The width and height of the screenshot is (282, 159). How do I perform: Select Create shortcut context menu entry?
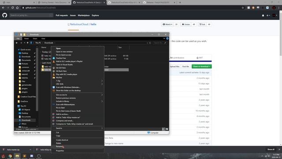tap(62, 140)
